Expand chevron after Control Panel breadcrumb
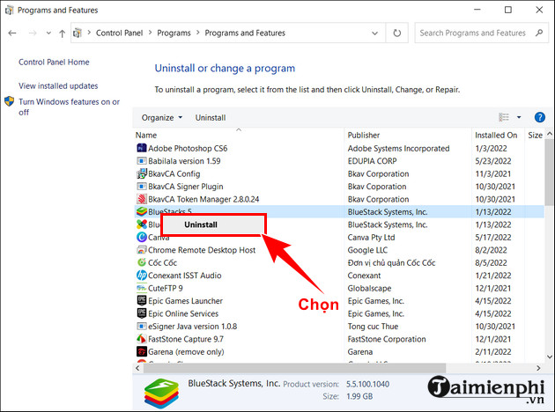 150,33
